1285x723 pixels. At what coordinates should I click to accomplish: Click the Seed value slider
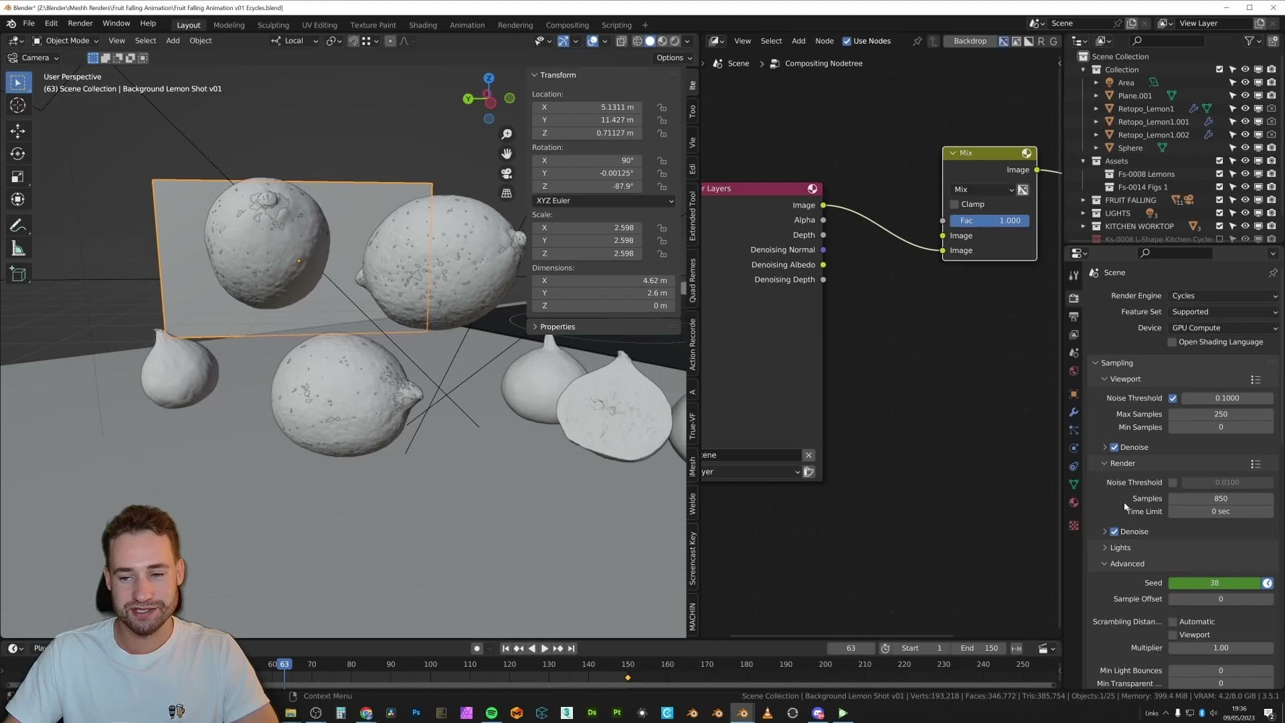coord(1214,583)
